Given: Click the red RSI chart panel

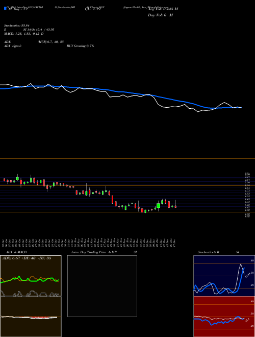Looking at the screenshot, I should pos(224,317).
